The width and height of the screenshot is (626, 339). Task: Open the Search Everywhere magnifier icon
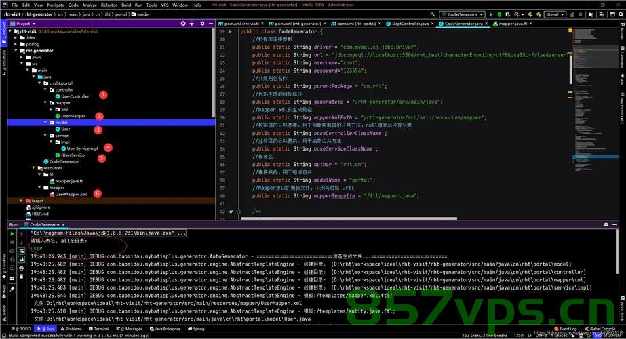(621, 14)
